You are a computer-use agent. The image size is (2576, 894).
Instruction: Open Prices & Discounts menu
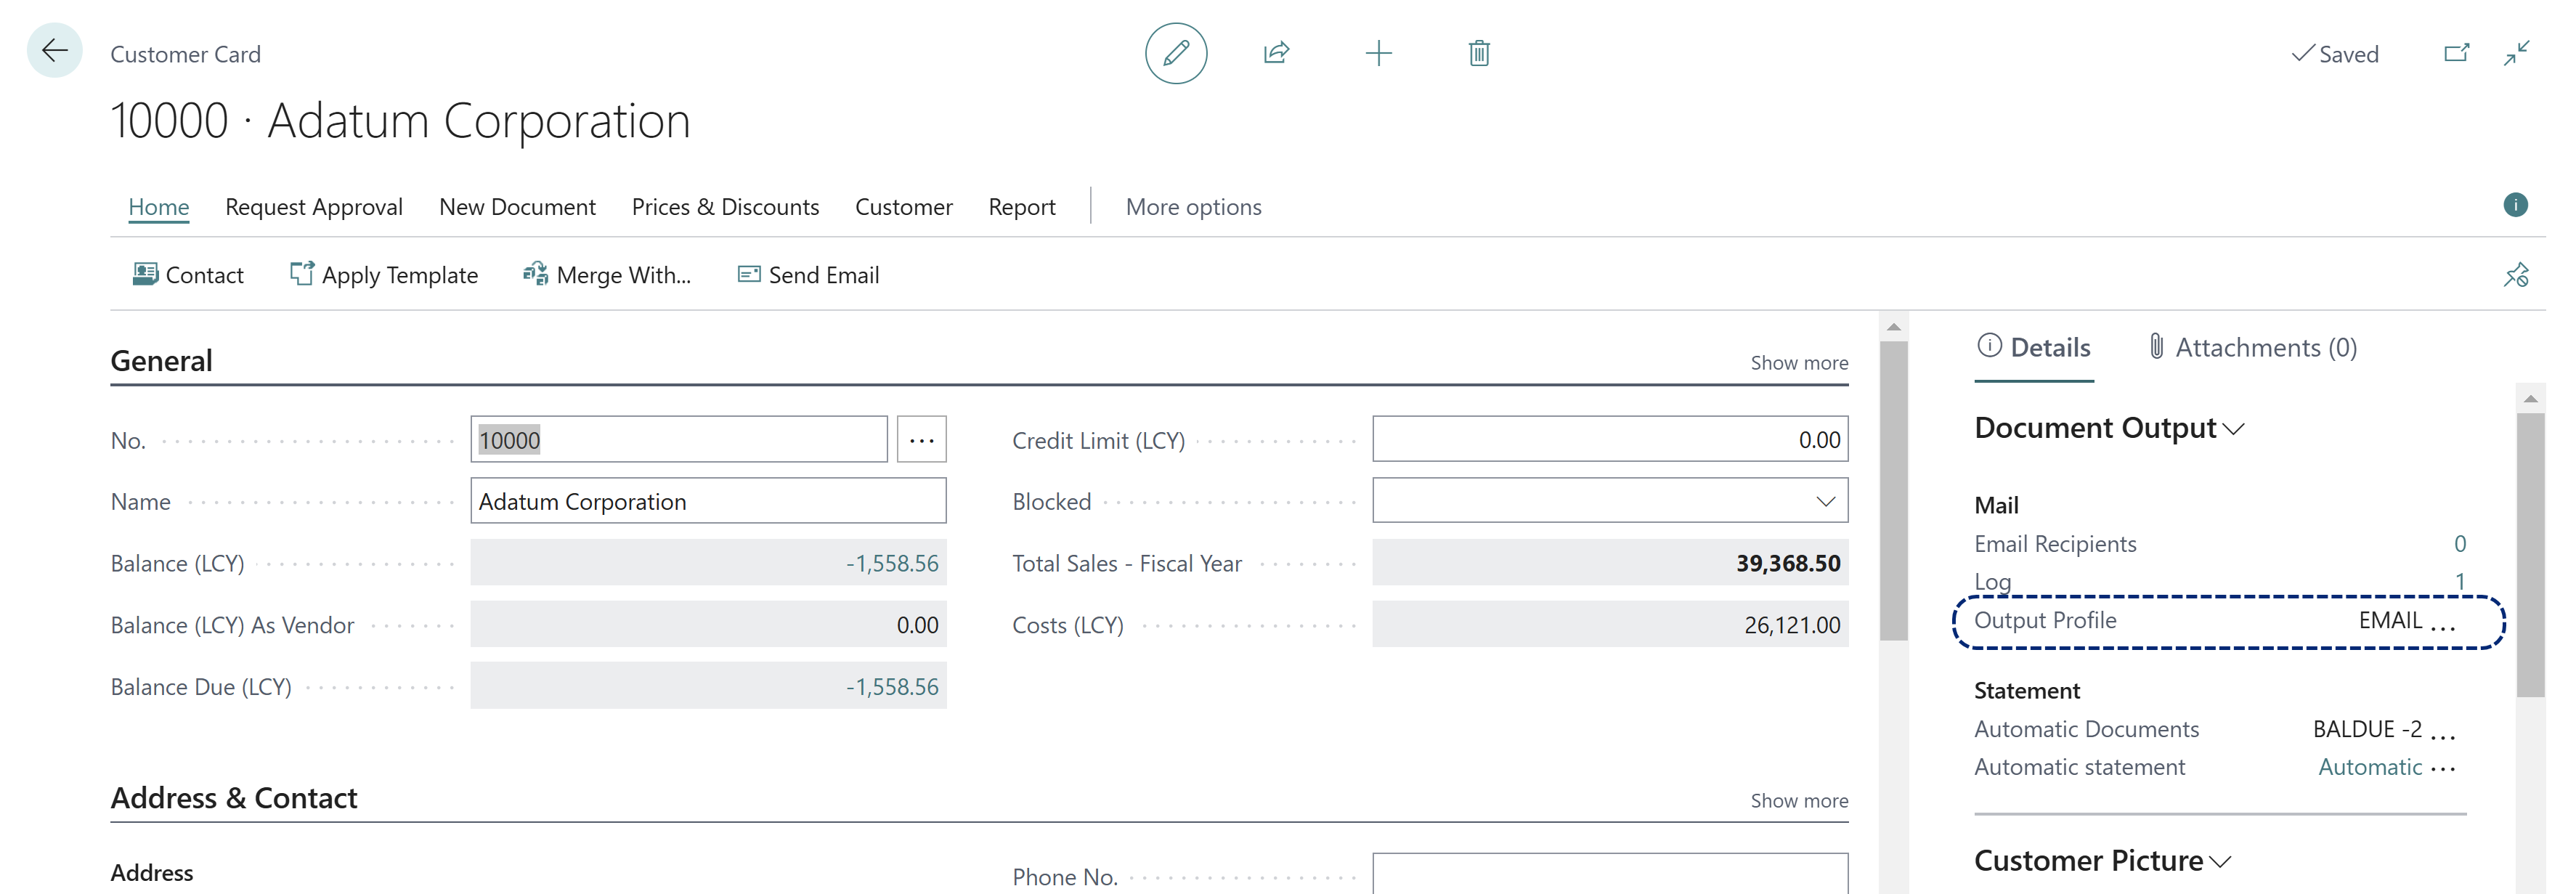[x=725, y=207]
